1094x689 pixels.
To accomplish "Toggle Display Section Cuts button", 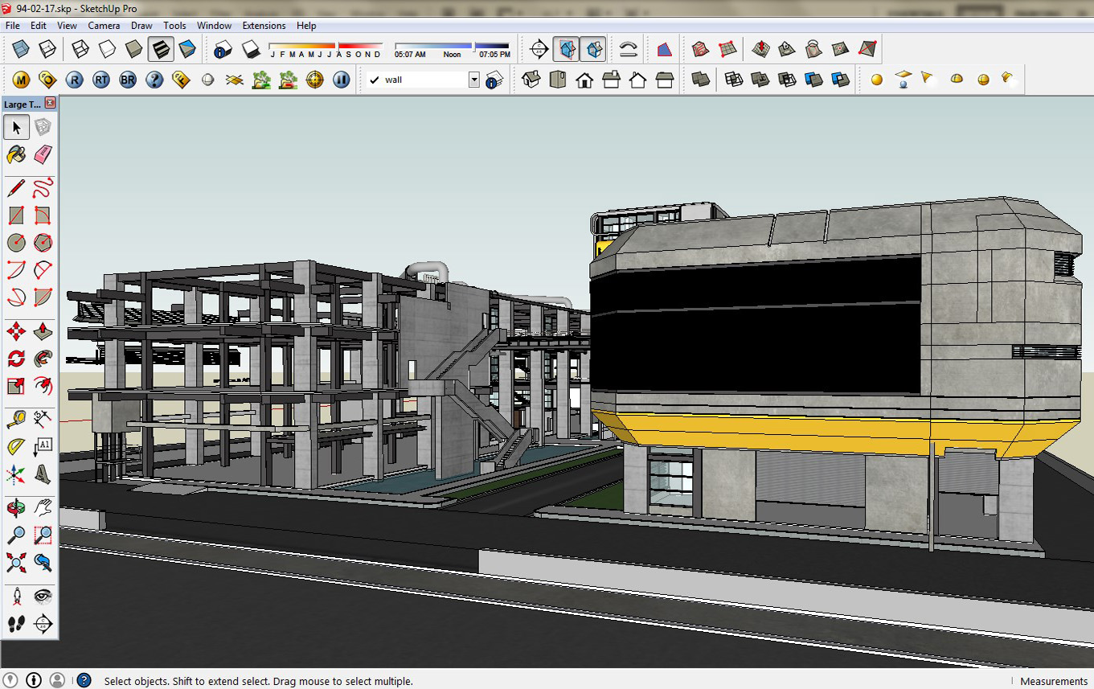I will pyautogui.click(x=593, y=49).
